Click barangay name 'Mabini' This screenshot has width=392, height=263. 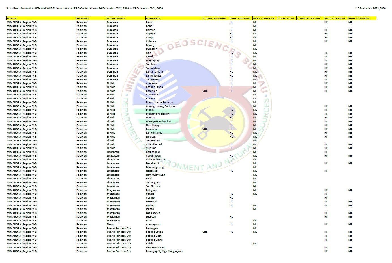(150, 110)
